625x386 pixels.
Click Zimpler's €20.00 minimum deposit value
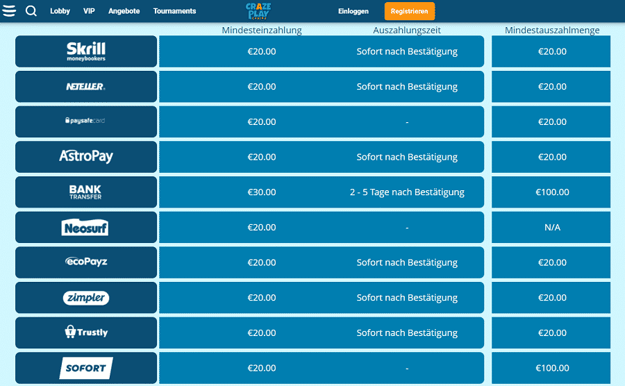[262, 298]
